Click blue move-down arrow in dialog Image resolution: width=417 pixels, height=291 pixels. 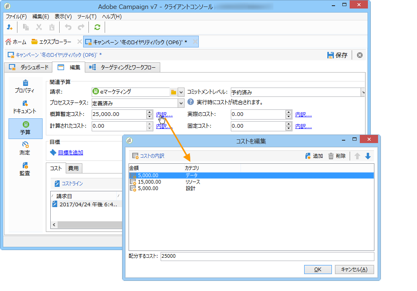(368, 156)
